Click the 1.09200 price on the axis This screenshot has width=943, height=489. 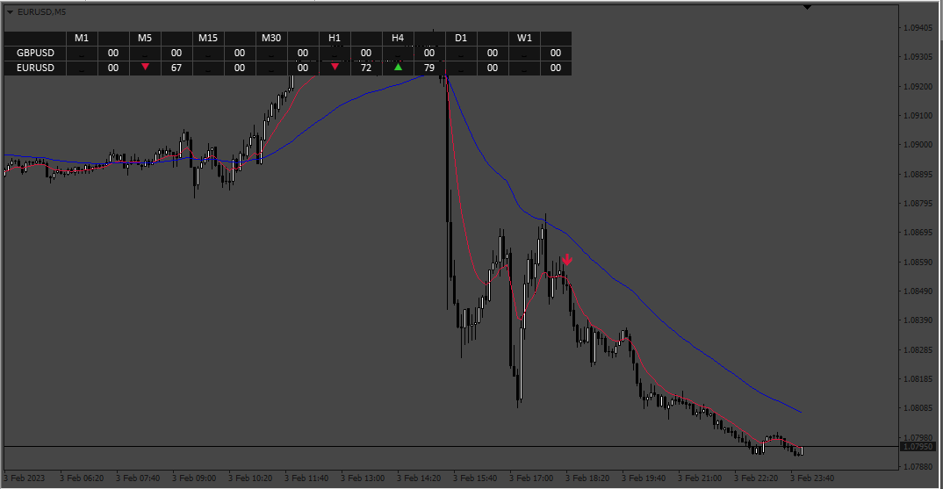pyautogui.click(x=918, y=87)
